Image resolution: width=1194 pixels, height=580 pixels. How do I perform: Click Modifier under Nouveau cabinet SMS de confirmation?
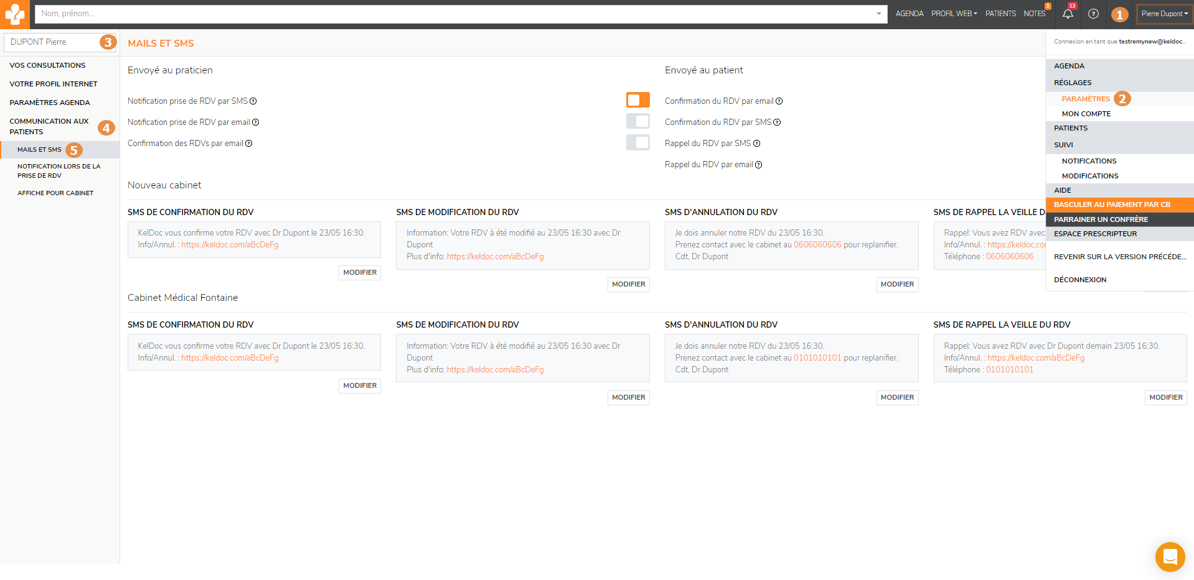point(360,272)
